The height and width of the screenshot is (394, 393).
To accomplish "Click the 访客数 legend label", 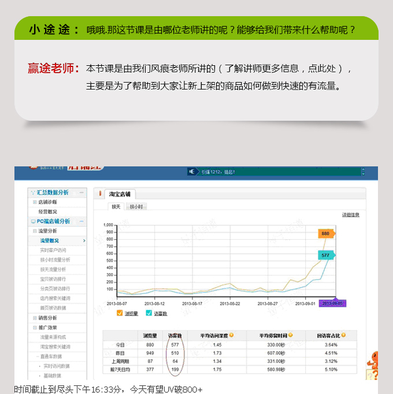I will [x=161, y=314].
